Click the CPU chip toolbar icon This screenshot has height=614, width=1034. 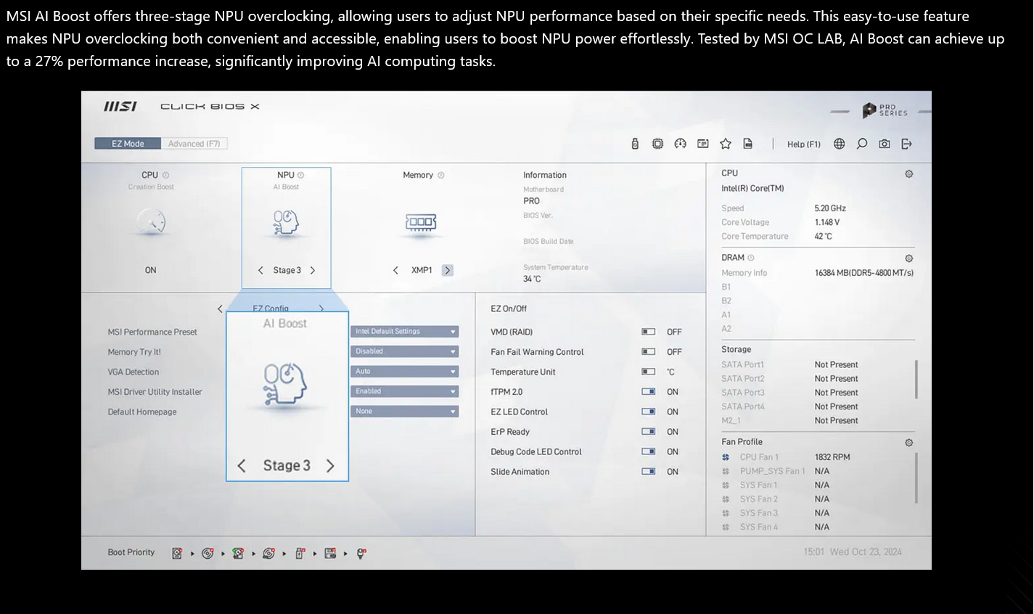[657, 144]
